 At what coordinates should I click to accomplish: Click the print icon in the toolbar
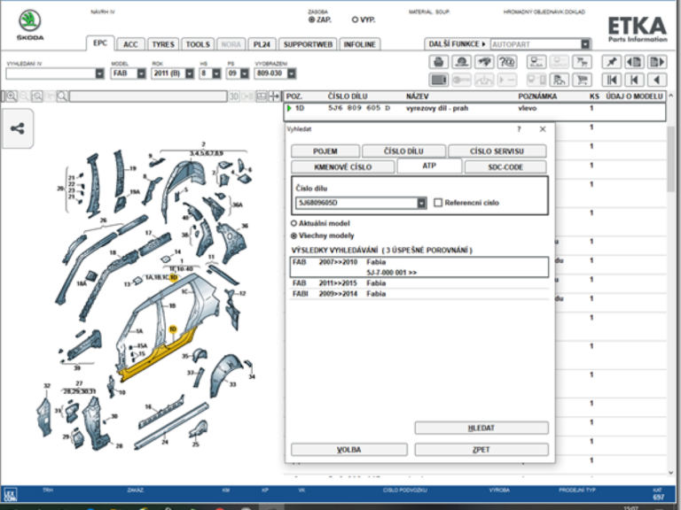tap(438, 62)
